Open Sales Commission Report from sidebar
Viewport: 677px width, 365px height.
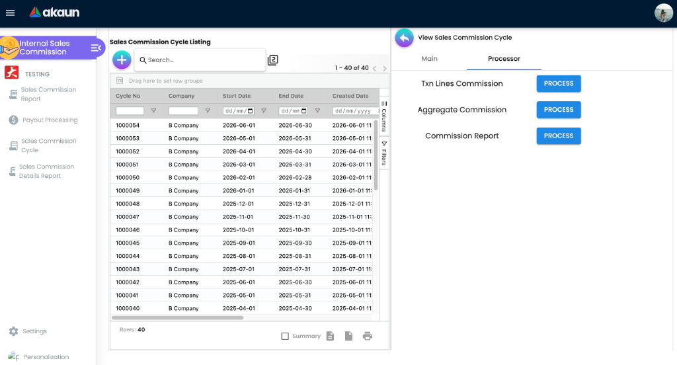48,94
